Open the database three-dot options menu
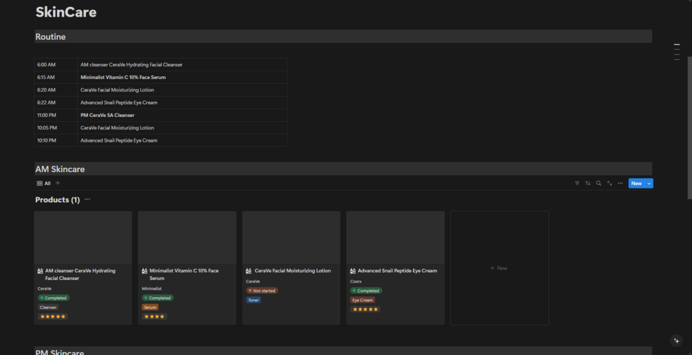The image size is (692, 355). pos(620,184)
